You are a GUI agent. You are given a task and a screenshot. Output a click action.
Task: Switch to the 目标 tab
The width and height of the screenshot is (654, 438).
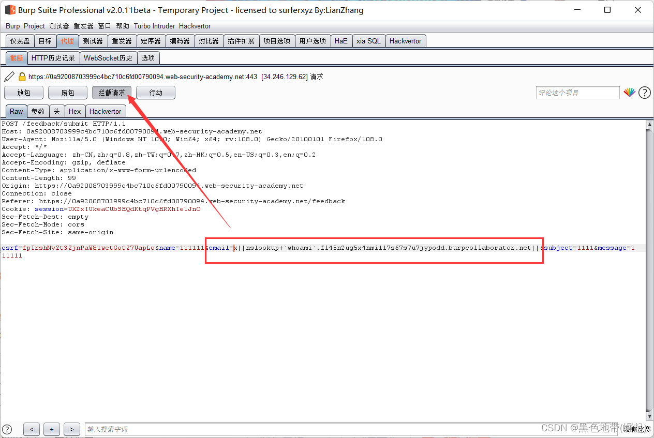coord(45,41)
